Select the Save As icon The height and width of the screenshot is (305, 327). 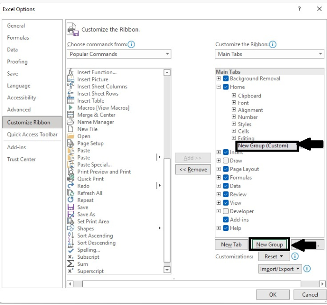pos(71,214)
